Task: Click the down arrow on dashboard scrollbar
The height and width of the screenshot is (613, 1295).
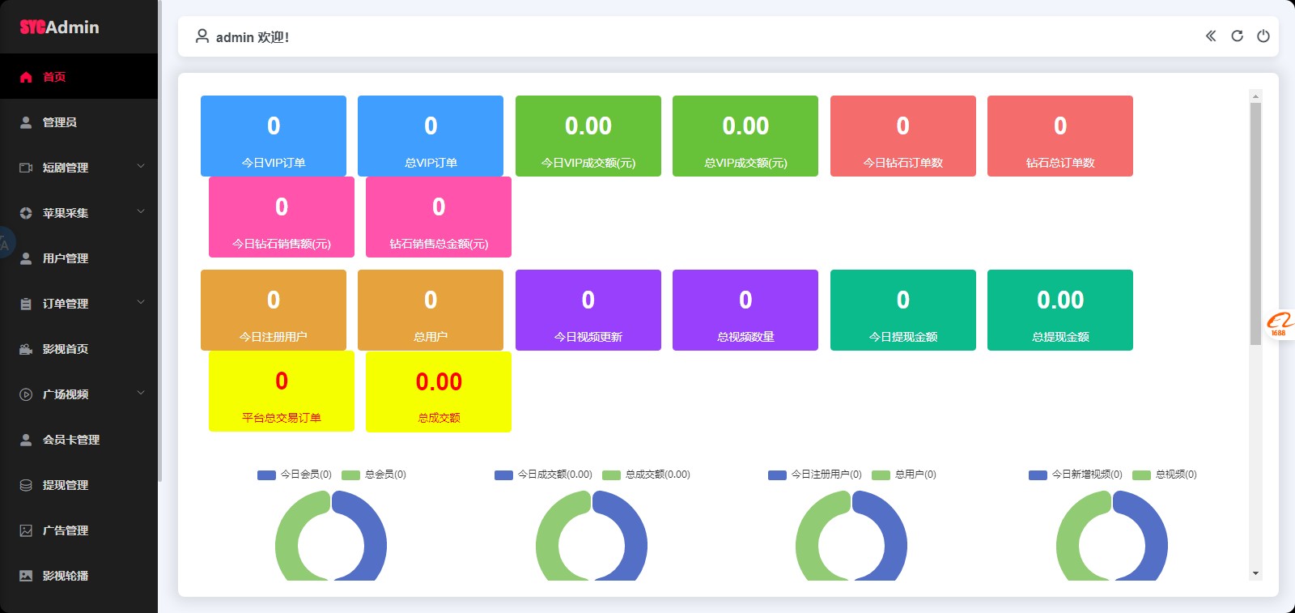Action: (x=1255, y=573)
